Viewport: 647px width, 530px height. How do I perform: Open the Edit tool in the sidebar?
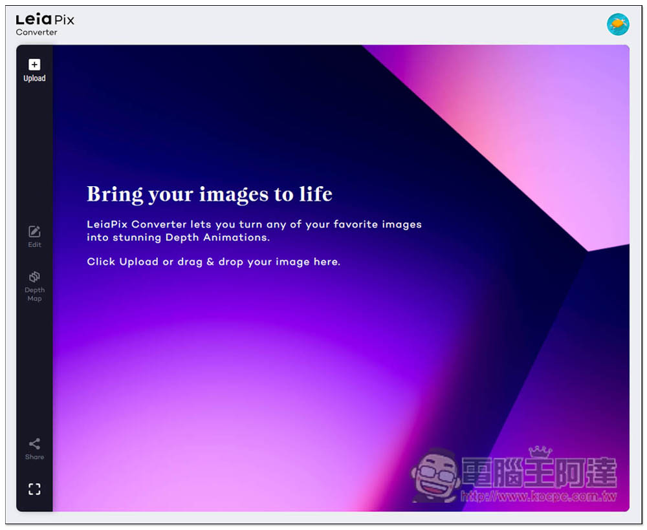coord(34,237)
